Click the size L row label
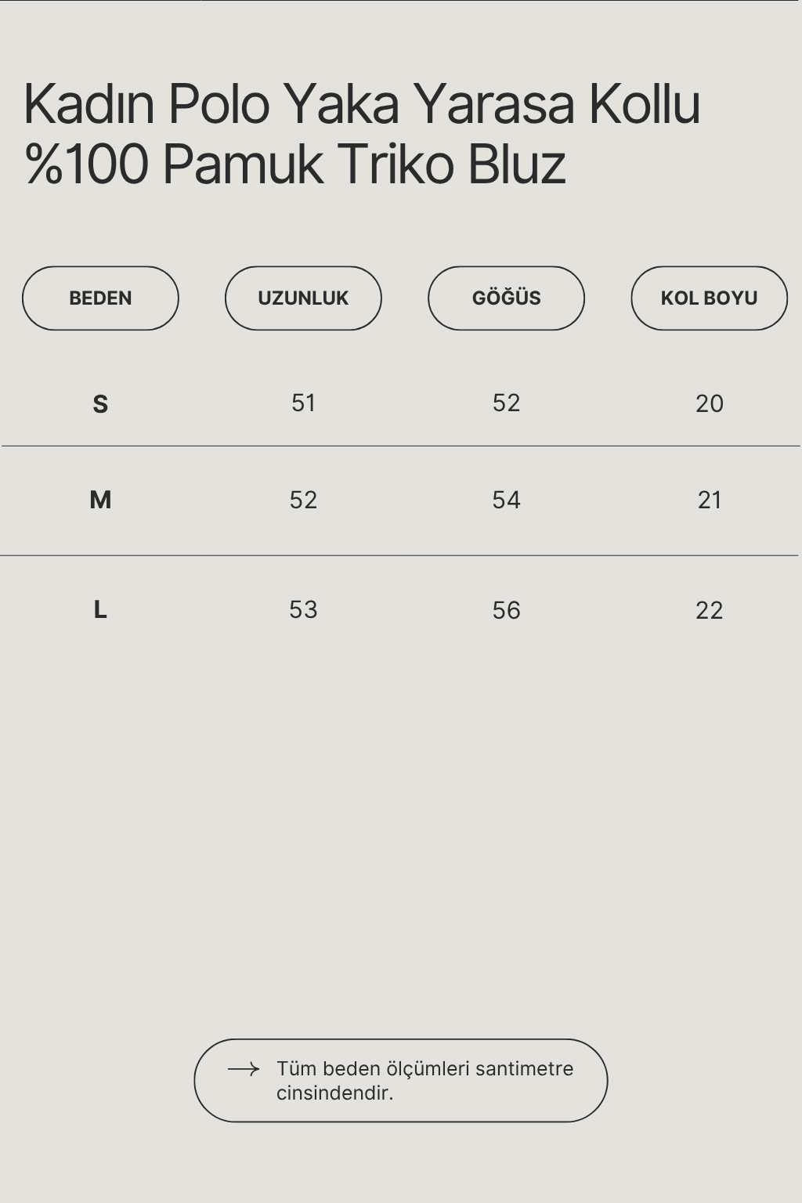This screenshot has height=1203, width=802. [x=100, y=609]
